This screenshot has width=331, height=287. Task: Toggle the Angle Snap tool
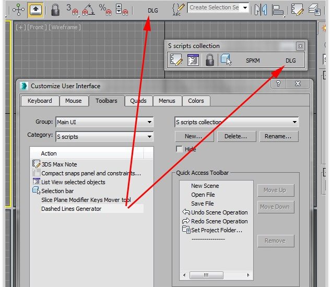pyautogui.click(x=89, y=9)
